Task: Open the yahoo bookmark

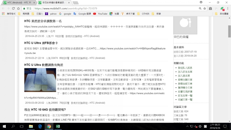Action: [x=51, y=14]
